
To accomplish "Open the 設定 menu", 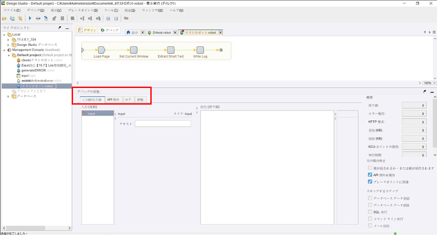I will 130,11.
